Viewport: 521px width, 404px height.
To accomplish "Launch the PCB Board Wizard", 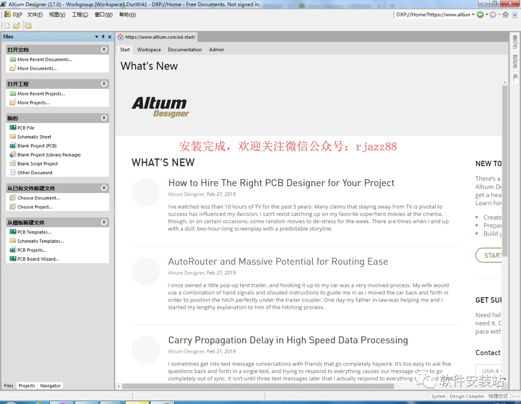I will tap(38, 259).
